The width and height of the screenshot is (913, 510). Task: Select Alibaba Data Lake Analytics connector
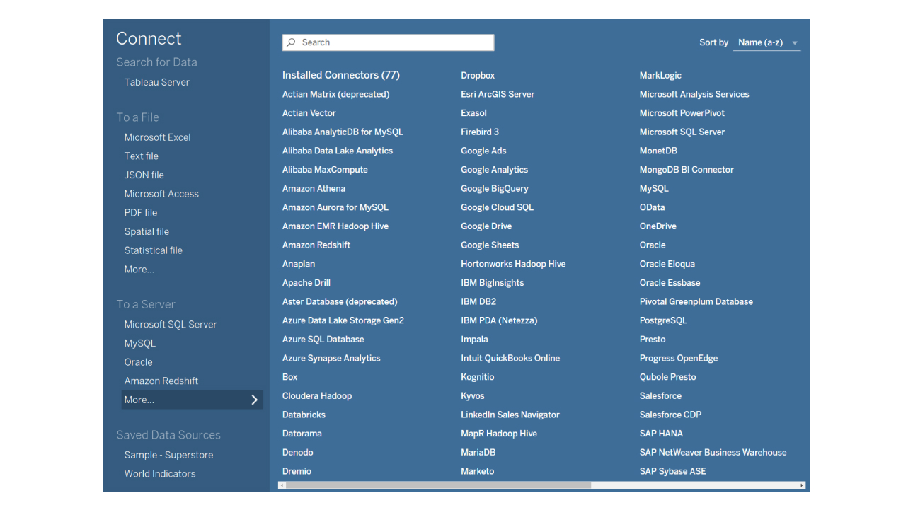pyautogui.click(x=338, y=151)
